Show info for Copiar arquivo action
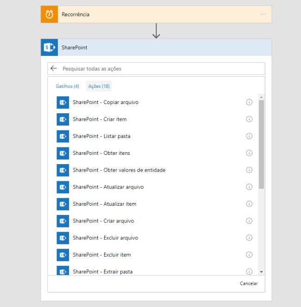The image size is (301, 307). tap(249, 102)
